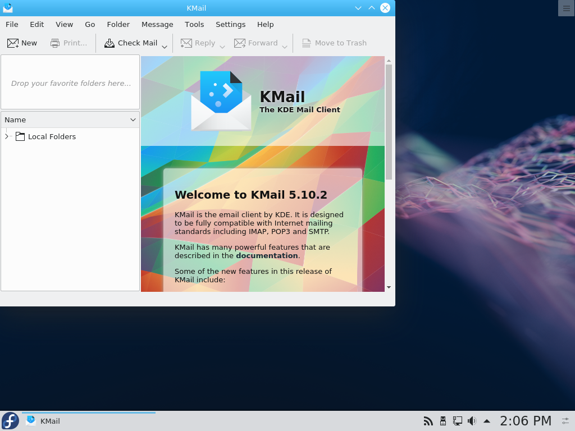Click the Local Folders folder icon
Image resolution: width=575 pixels, height=431 pixels.
tap(20, 137)
